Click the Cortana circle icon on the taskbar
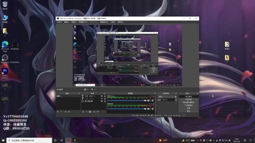This screenshot has width=255, height=143. 55,140
